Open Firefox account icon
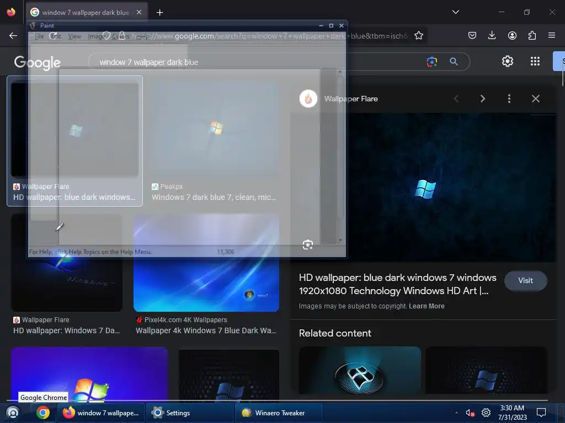 512,35
